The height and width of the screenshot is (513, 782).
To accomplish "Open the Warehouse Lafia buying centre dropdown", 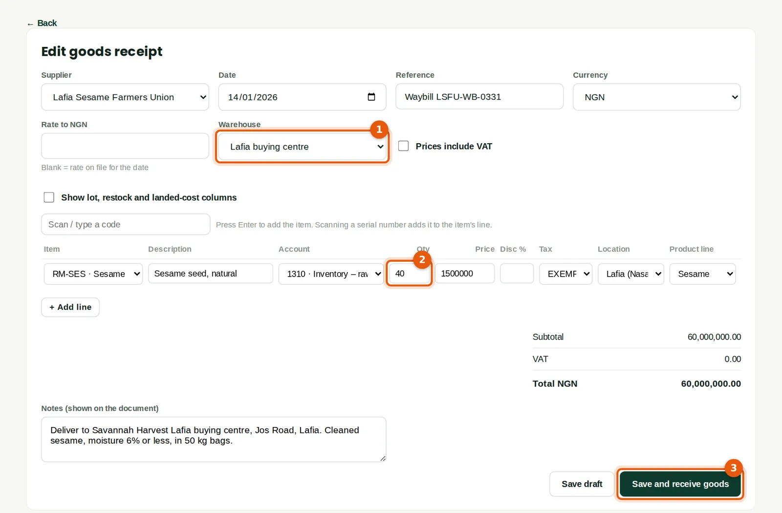I will [302, 147].
